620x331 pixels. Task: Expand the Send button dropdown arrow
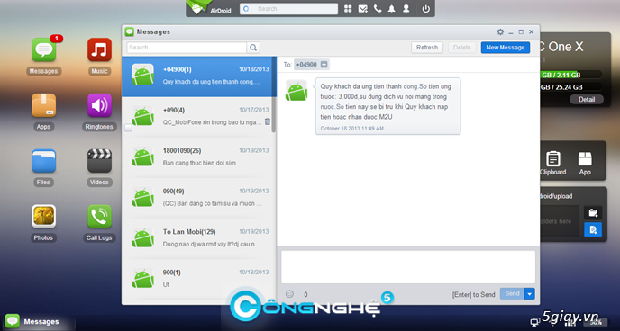(x=530, y=293)
